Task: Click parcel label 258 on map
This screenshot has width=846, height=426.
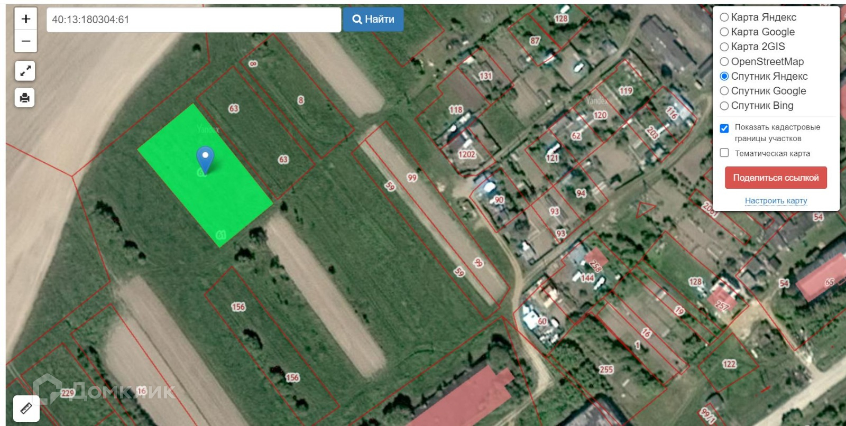Action: click(x=595, y=266)
